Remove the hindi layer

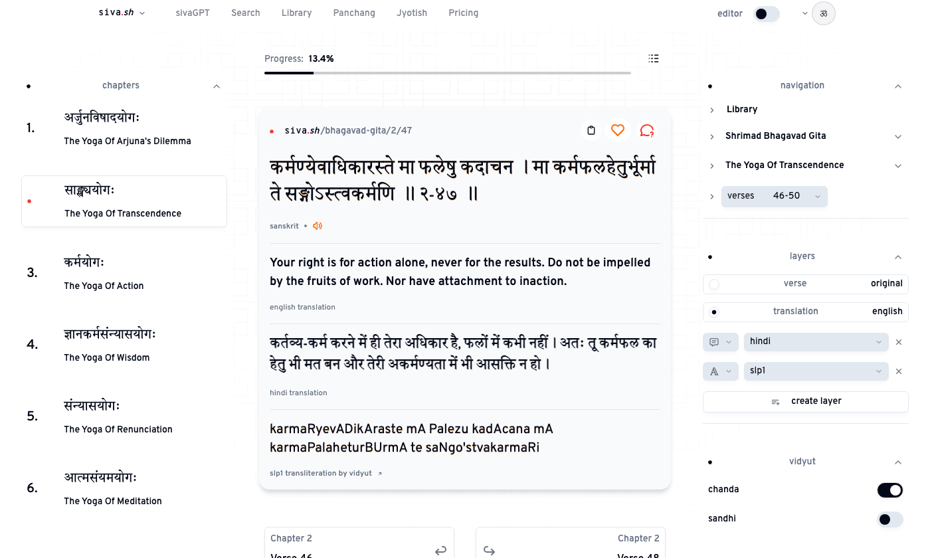pyautogui.click(x=899, y=342)
